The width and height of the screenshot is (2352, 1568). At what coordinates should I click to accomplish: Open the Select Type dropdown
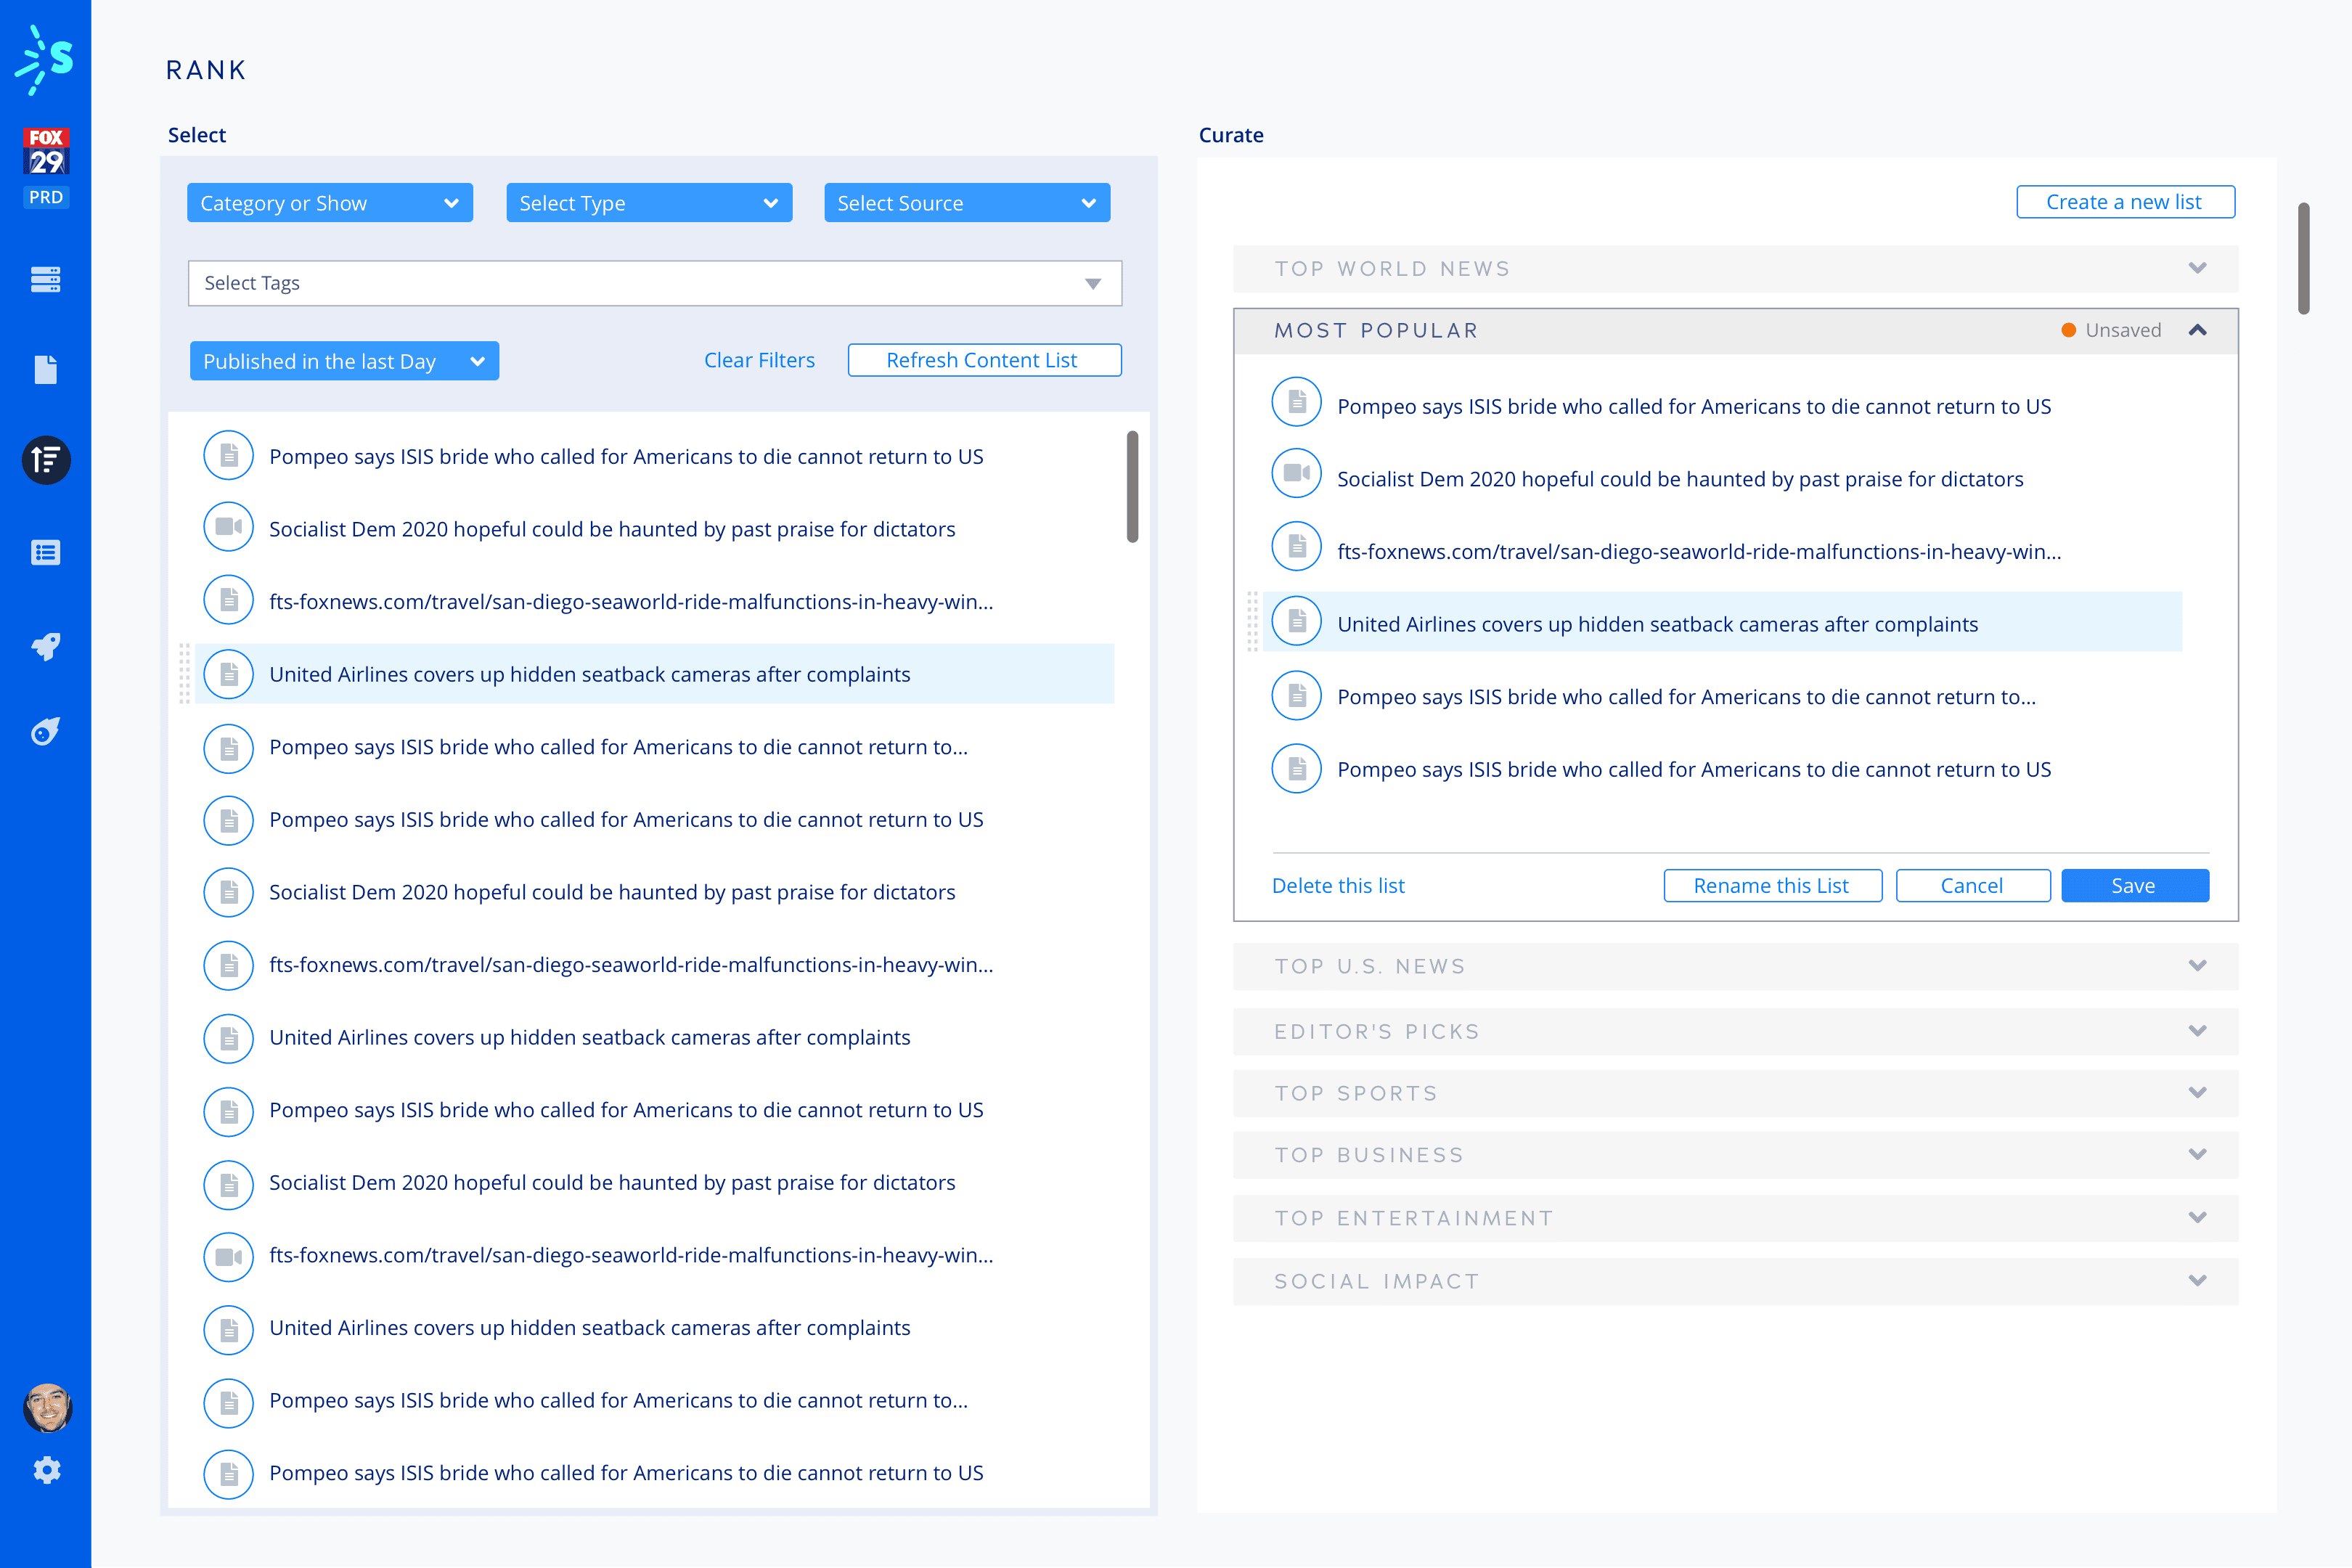649,203
